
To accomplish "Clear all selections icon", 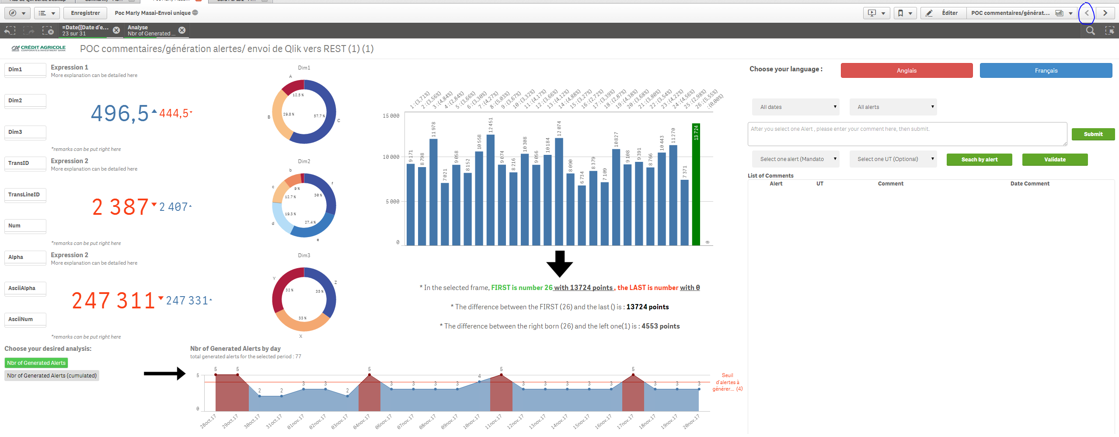I will pos(48,31).
